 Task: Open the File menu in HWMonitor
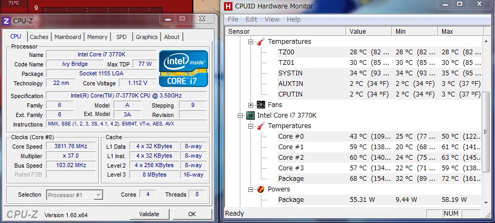coord(233,19)
